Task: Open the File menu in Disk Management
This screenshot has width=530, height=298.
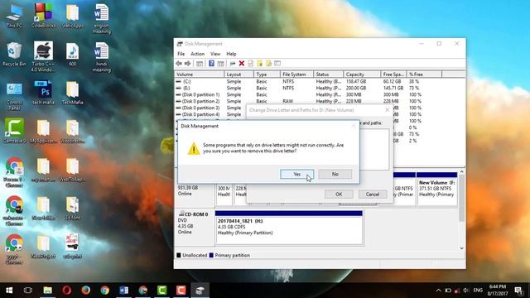Action: (181, 54)
